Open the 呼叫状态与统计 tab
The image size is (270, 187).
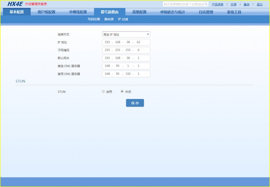click(x=172, y=12)
